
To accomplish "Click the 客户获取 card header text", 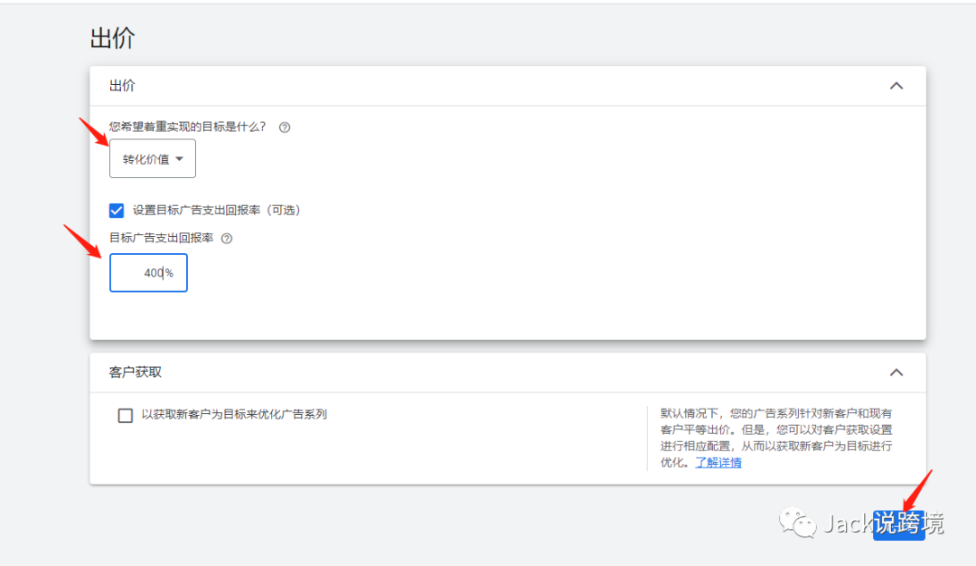I will tap(135, 373).
